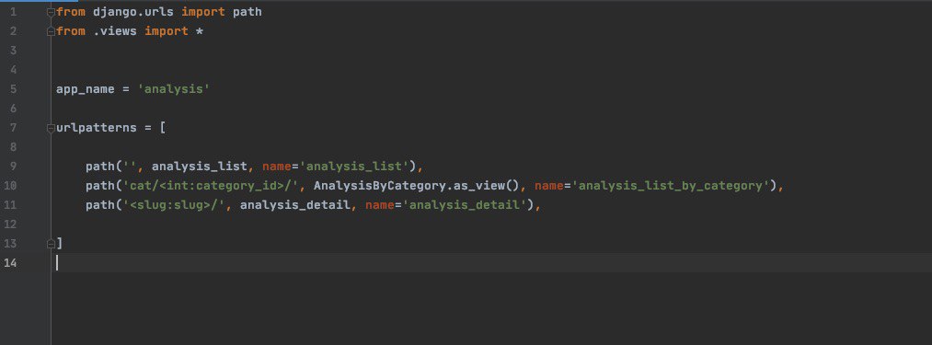Click the as_view() method call
The image size is (932, 345).
pyautogui.click(x=487, y=186)
